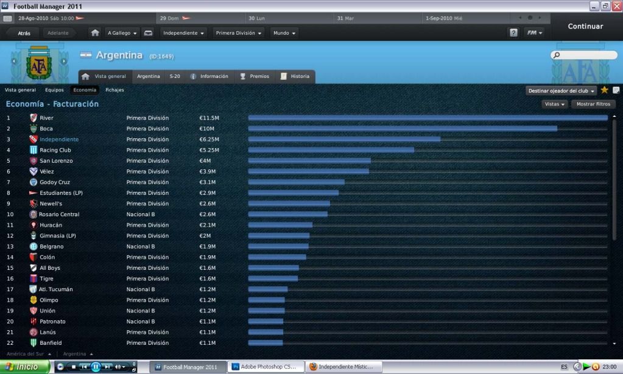
Task: Open the calendar icon beside the date strip
Action: pyautogui.click(x=7, y=18)
